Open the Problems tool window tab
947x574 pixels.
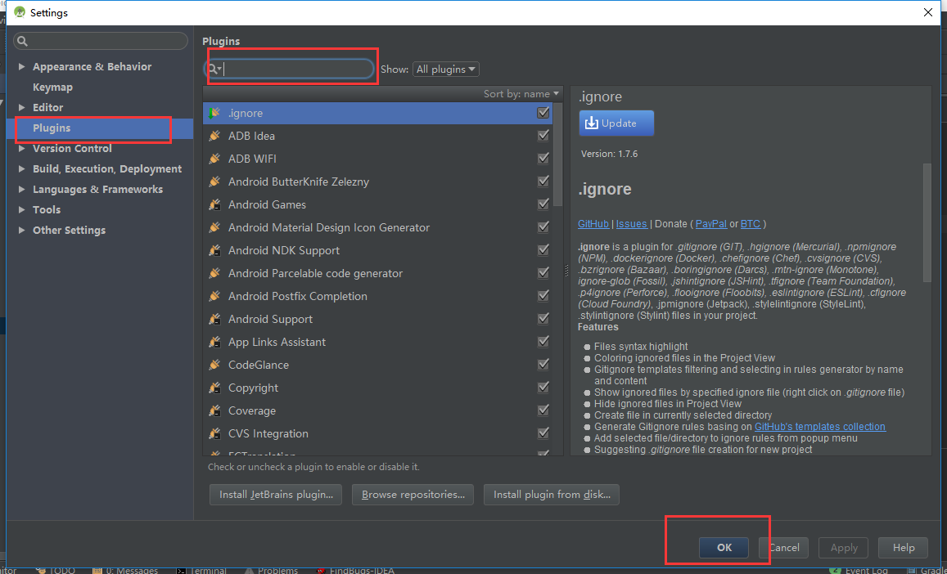tap(271, 570)
